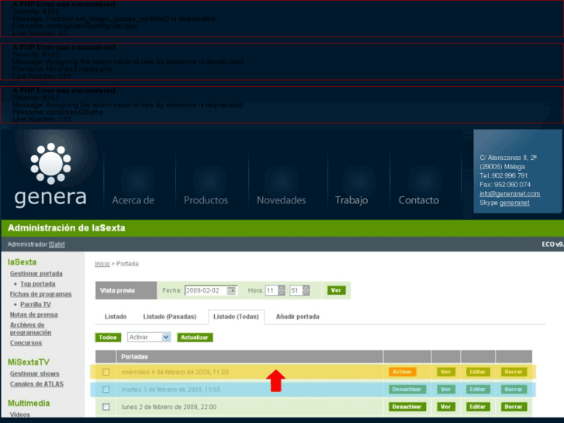
Task: Go to Novedades in the navigation
Action: point(282,200)
